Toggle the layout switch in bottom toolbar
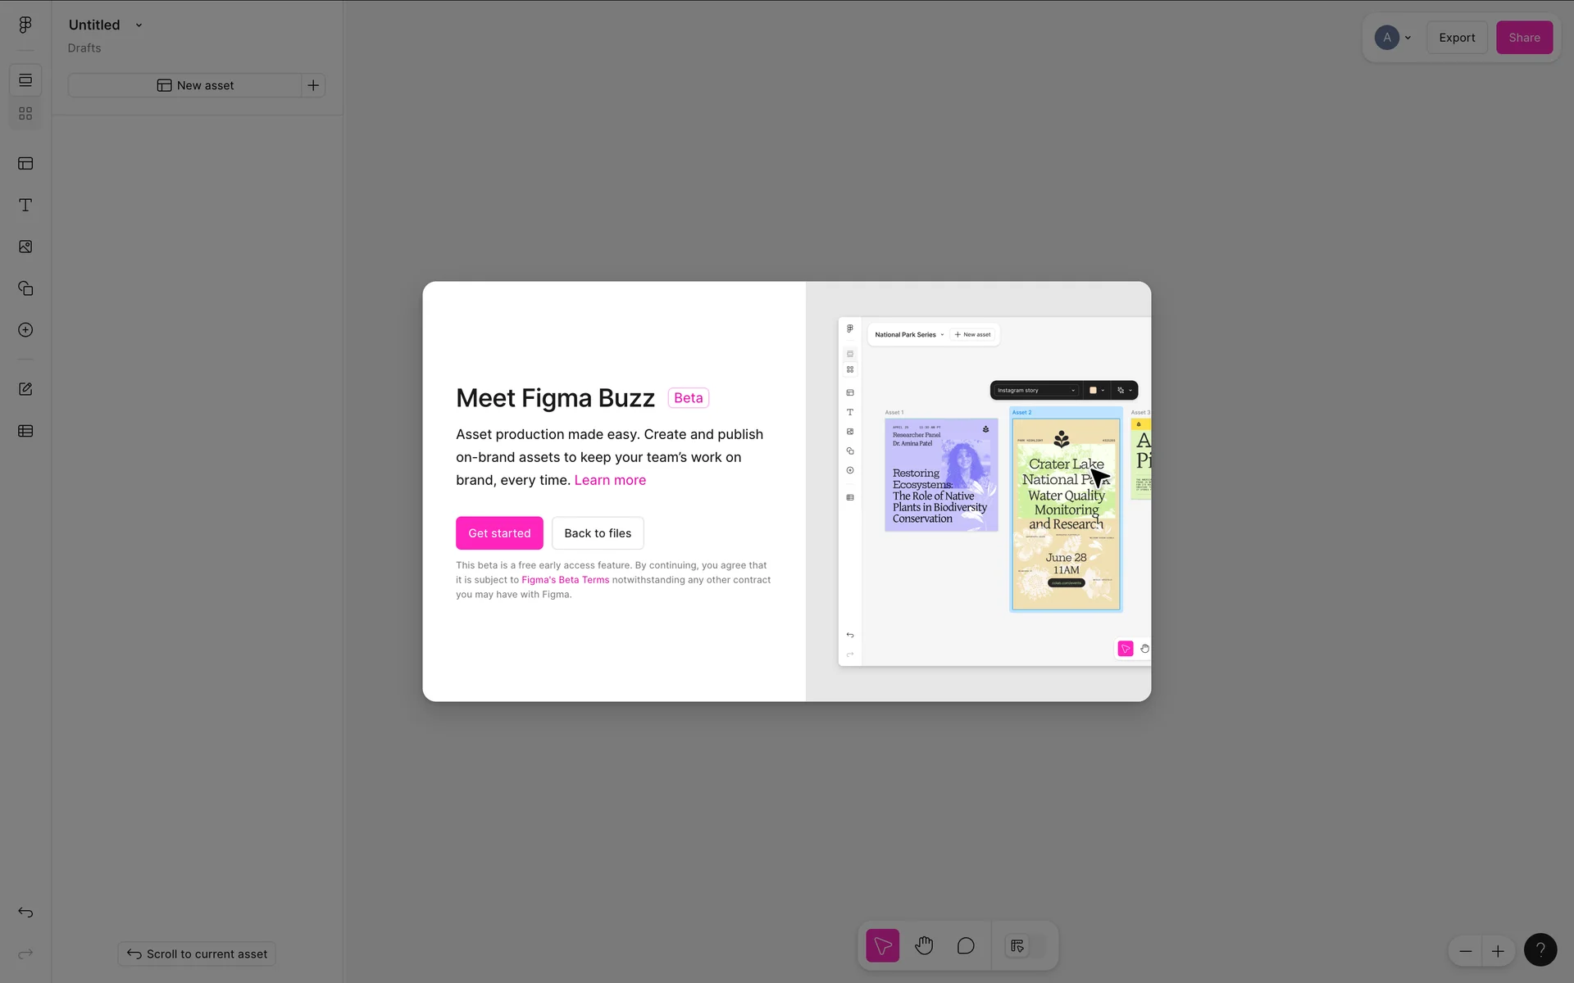The image size is (1574, 983). click(x=1026, y=946)
